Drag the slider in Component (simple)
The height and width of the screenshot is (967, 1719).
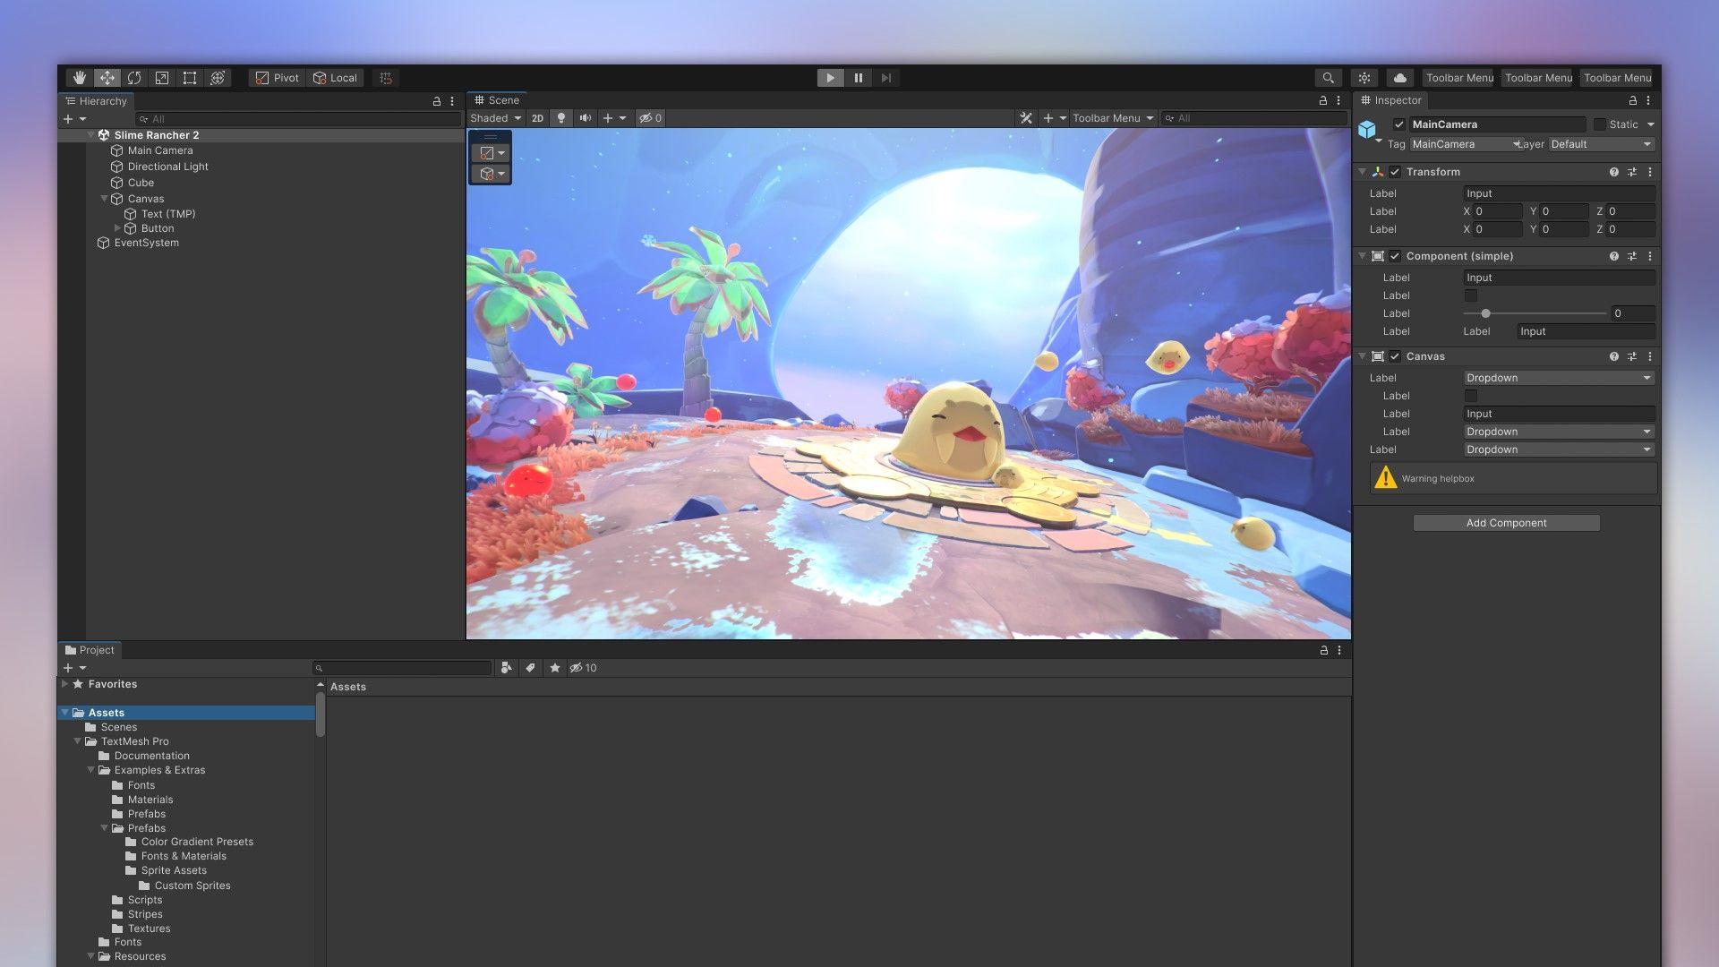pyautogui.click(x=1485, y=312)
